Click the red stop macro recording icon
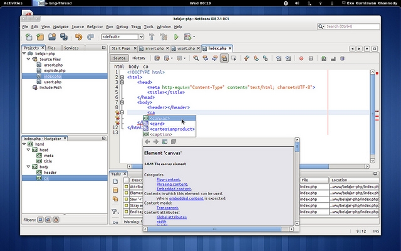Image resolution: width=401 pixels, height=251 pixels. (x=301, y=58)
